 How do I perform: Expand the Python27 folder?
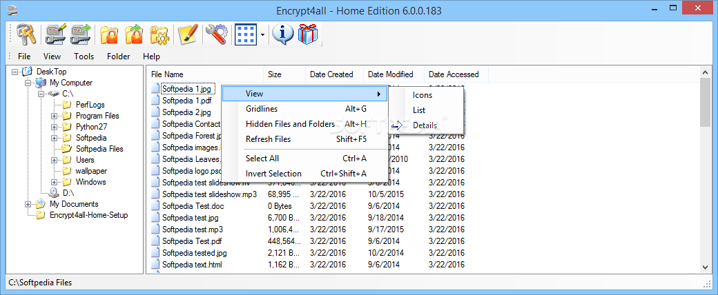click(x=54, y=127)
